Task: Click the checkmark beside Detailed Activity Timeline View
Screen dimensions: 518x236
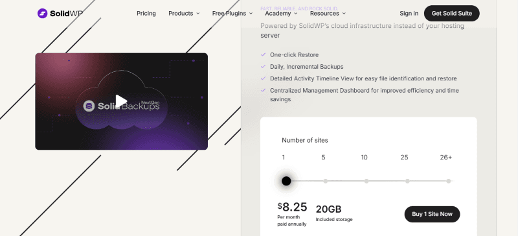Action: coord(263,78)
